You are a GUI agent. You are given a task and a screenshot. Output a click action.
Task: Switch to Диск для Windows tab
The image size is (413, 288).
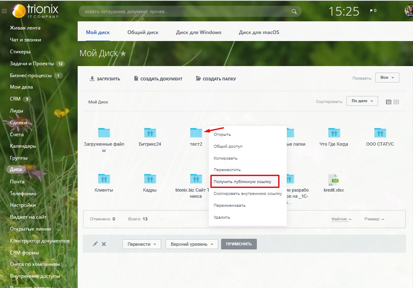click(198, 32)
